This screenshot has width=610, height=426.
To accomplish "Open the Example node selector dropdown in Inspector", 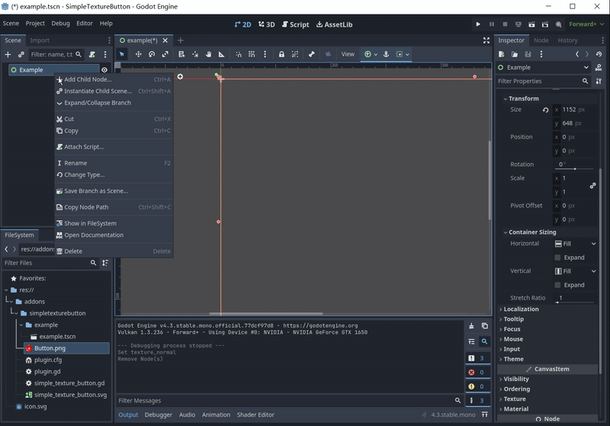I will [x=544, y=67].
